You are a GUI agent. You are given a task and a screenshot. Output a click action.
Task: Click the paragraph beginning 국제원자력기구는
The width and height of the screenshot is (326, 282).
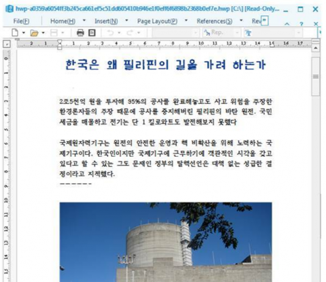(x=165, y=158)
